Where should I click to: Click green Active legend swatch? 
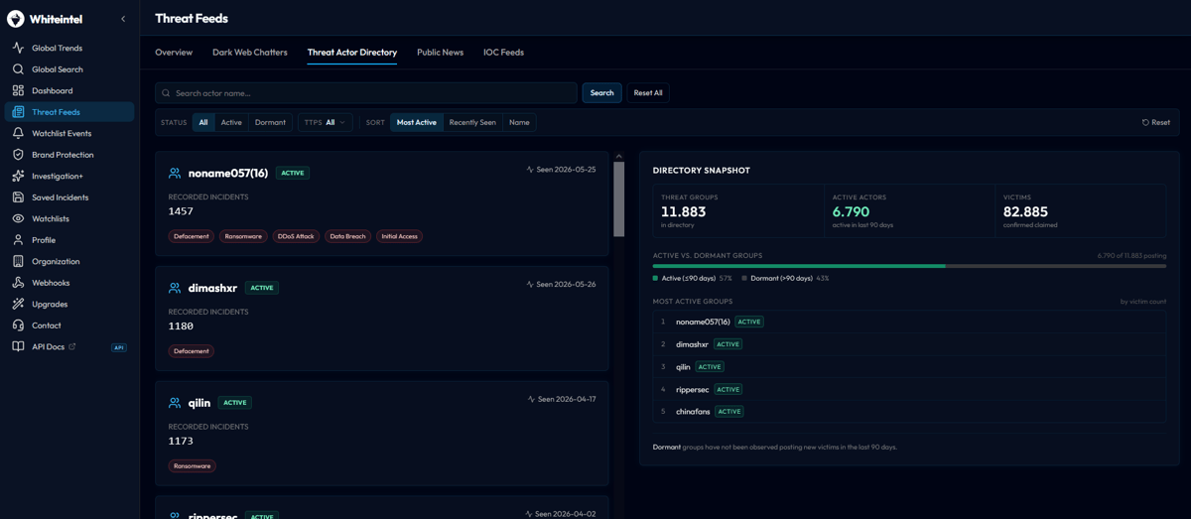click(x=655, y=279)
